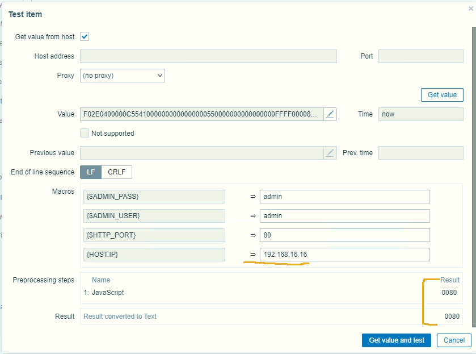Click the Time field showing now
The width and height of the screenshot is (476, 354).
pyautogui.click(x=420, y=114)
